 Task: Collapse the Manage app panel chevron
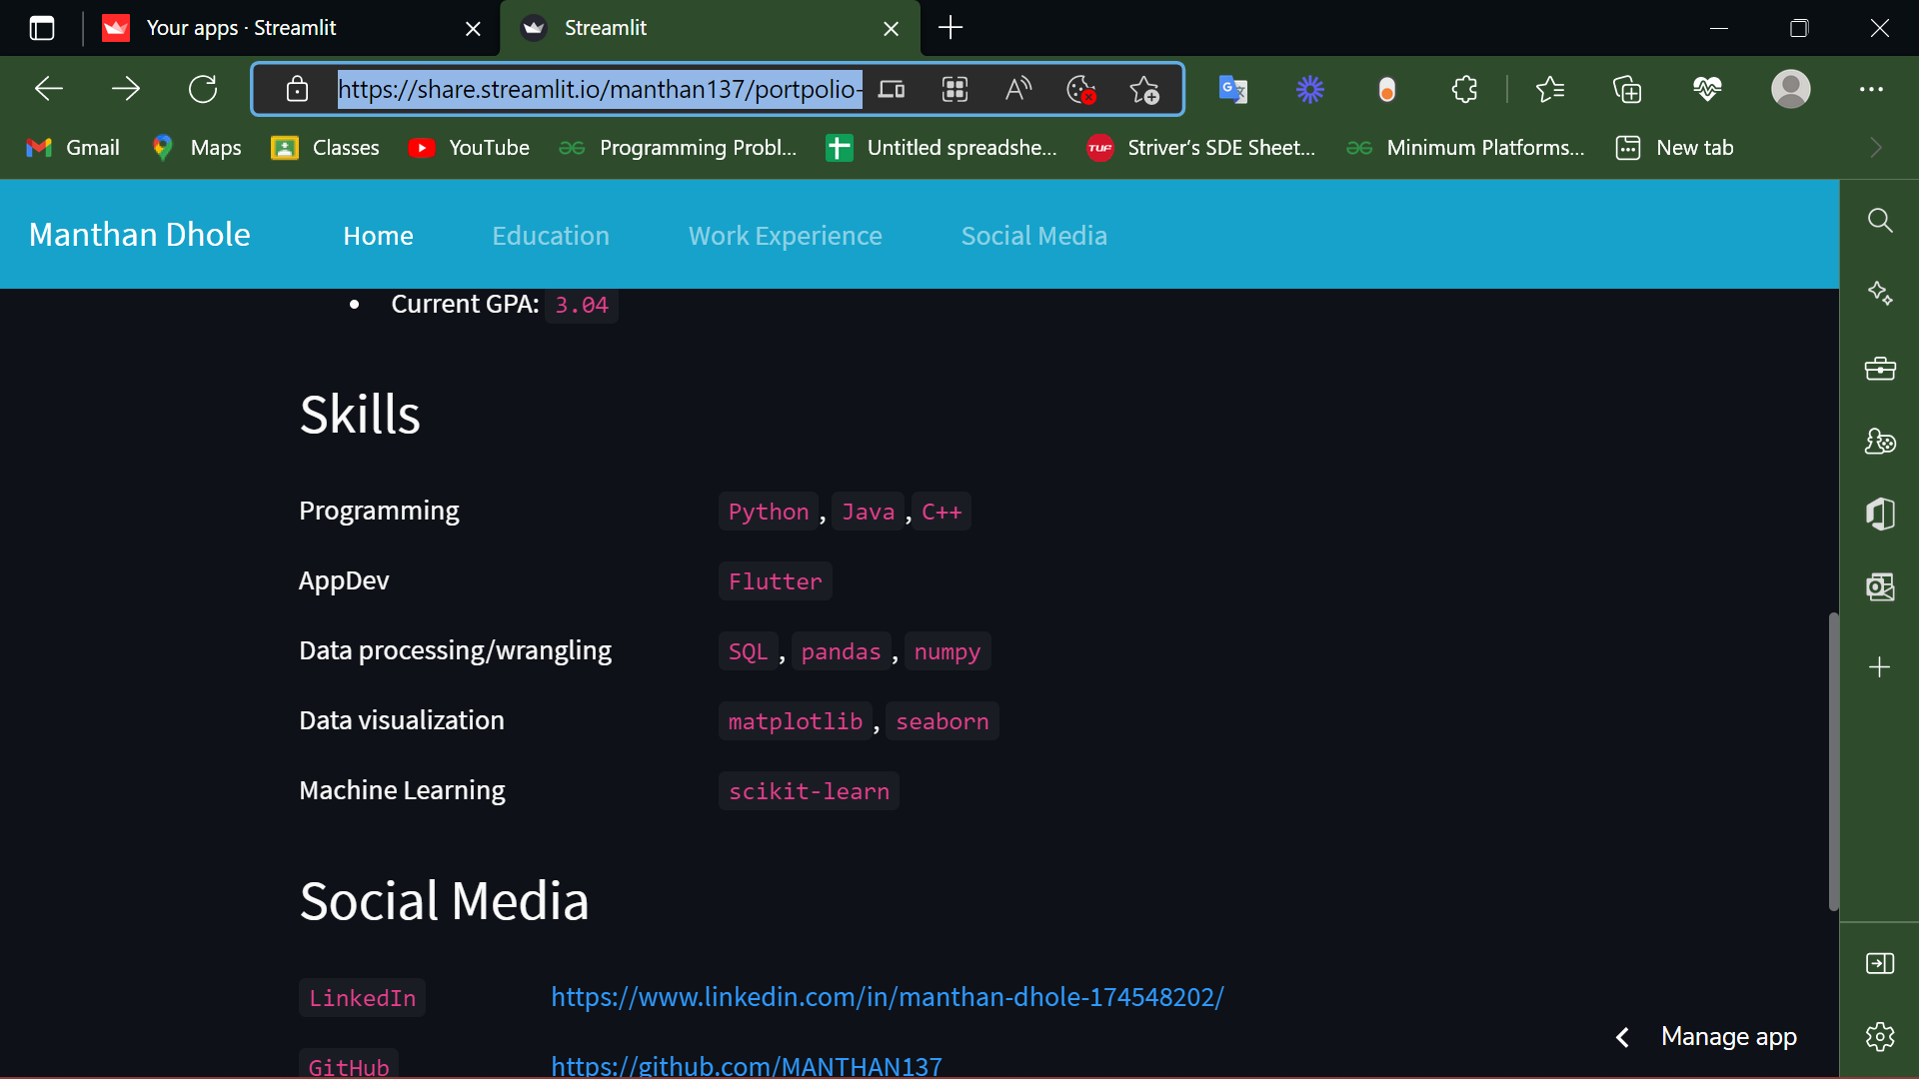click(1622, 1037)
